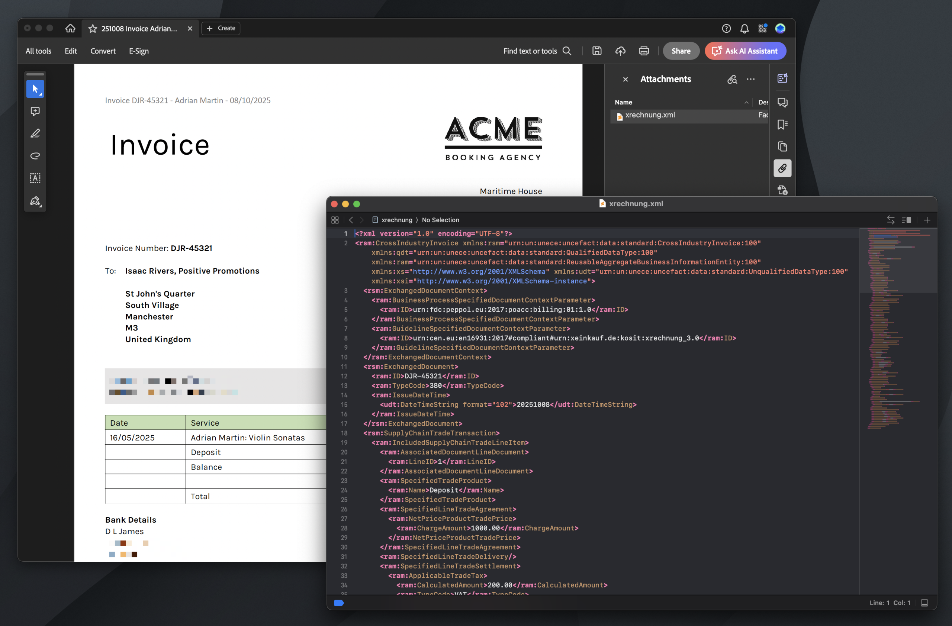
Task: Select the xrechnung.xml attachment in the list
Action: tap(650, 115)
